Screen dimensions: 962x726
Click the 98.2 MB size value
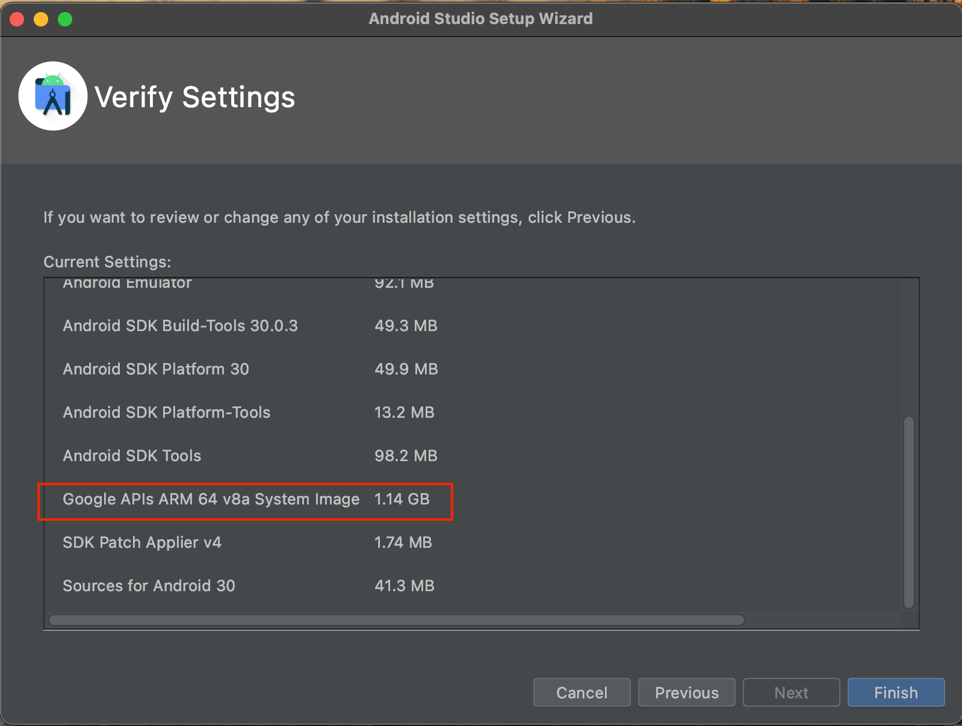[x=406, y=456]
